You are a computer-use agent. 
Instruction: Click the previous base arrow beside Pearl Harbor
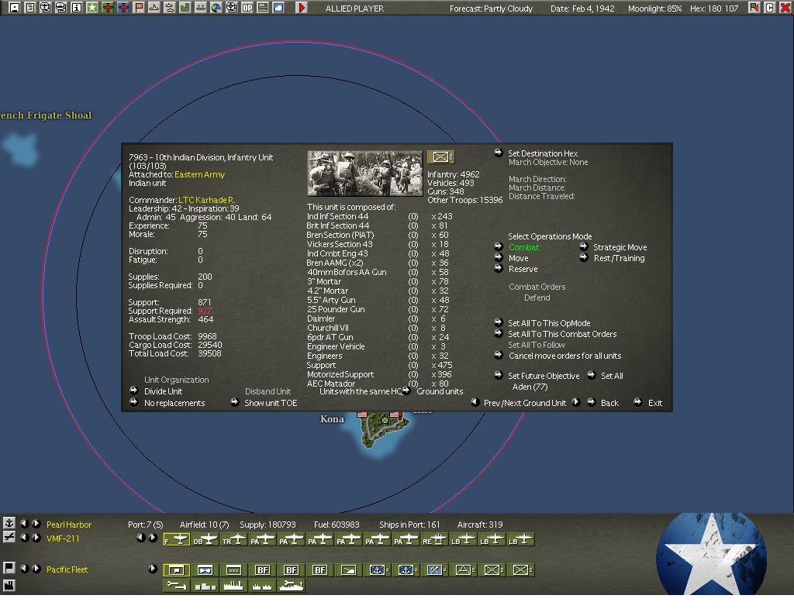click(24, 523)
